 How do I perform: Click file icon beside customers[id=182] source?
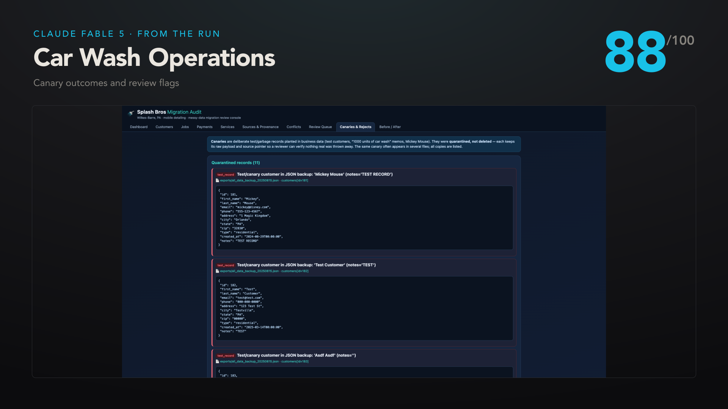click(x=217, y=271)
